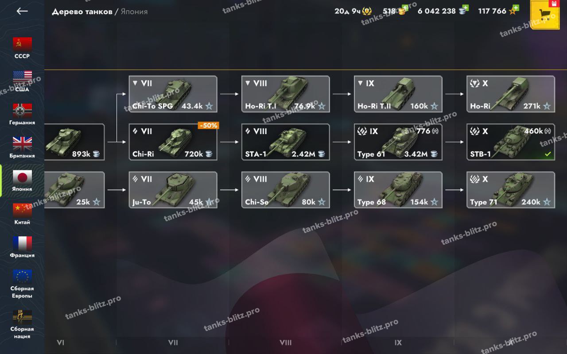Choose the China flag nation
Image resolution: width=567 pixels, height=354 pixels.
point(22,214)
